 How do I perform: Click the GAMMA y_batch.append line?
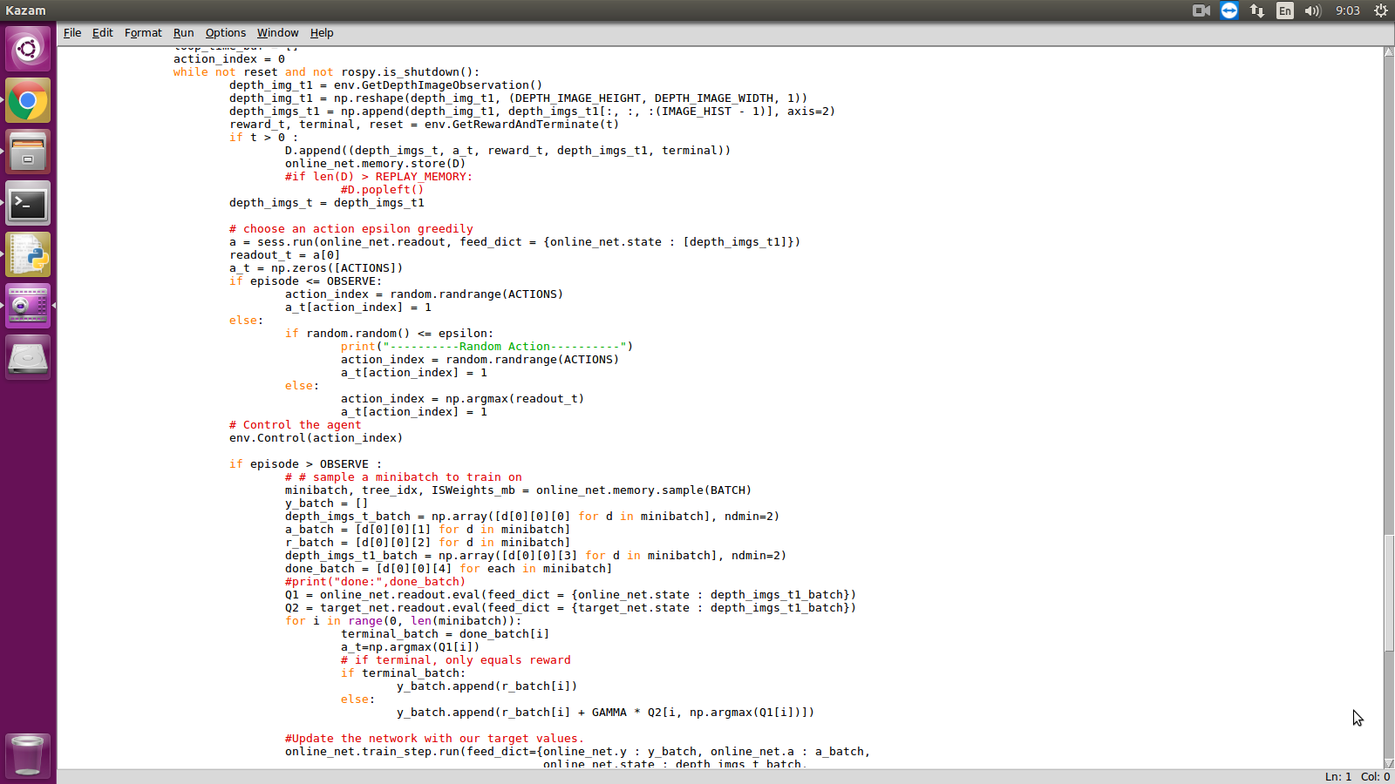605,713
